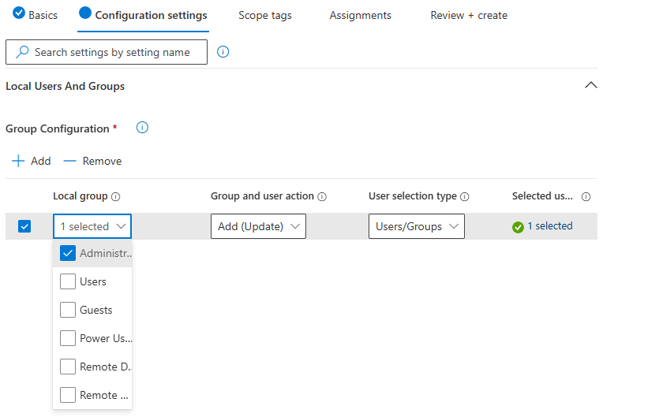This screenshot has height=417, width=659.
Task: Click info icon beside Group Configuration label
Action: click(x=143, y=128)
